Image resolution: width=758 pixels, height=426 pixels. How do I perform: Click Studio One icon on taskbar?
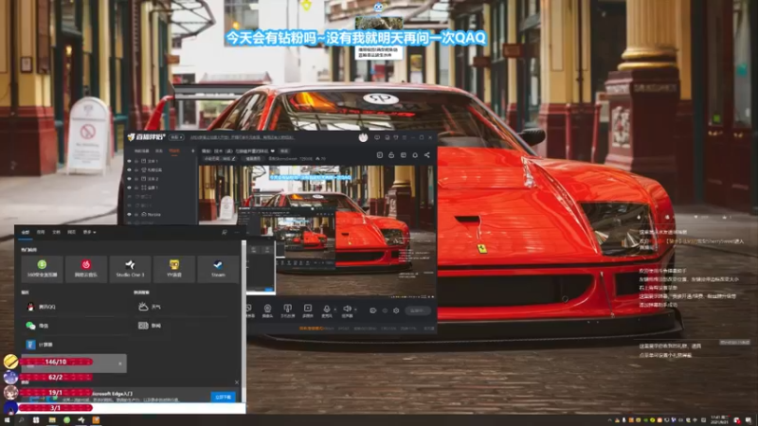(x=81, y=420)
